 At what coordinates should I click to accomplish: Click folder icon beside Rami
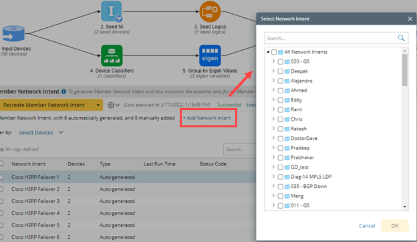pyautogui.click(x=287, y=110)
